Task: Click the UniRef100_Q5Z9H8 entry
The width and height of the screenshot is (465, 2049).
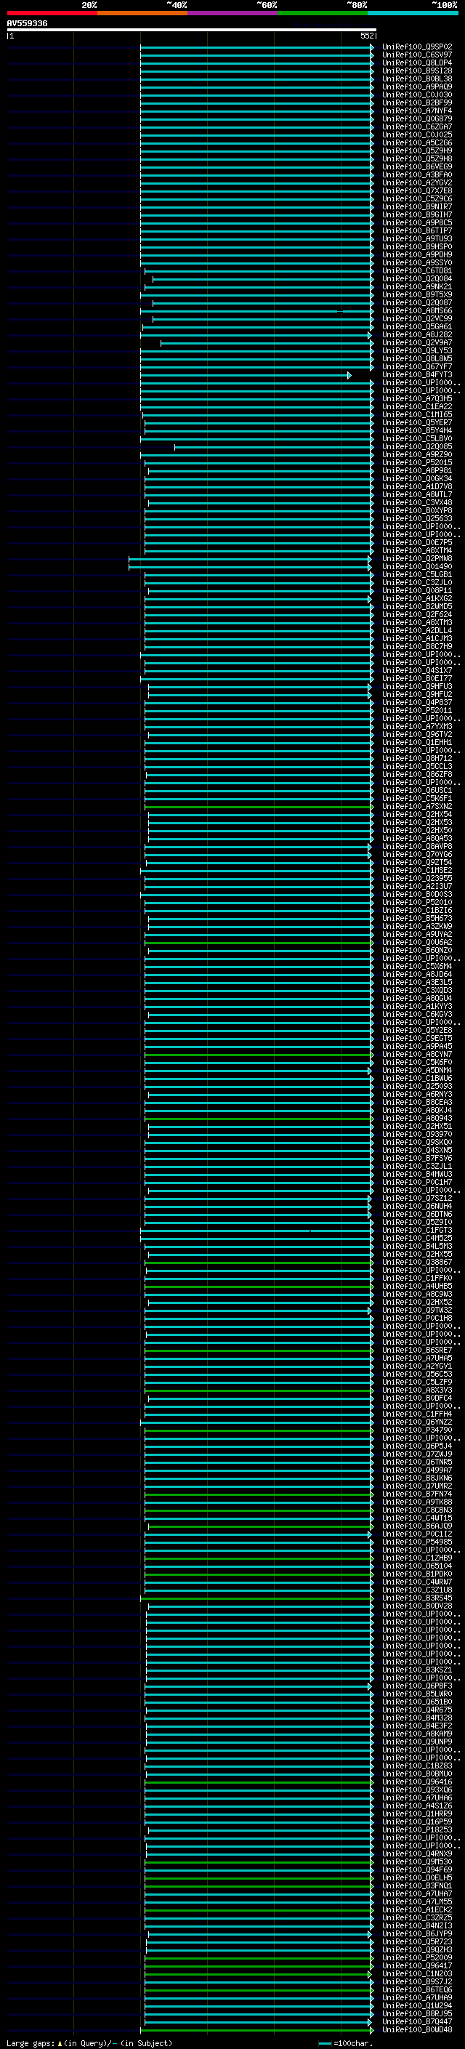Action: (x=417, y=159)
